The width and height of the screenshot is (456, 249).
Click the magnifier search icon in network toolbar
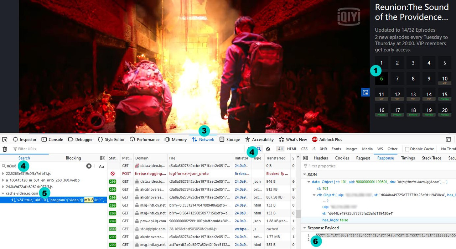[x=259, y=149]
